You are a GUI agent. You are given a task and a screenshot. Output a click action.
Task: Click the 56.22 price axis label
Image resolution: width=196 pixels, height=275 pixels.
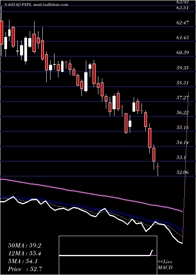(x=183, y=112)
